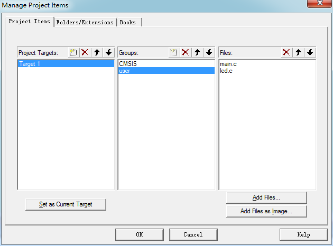Confirm with the OK button
Screen dimensions: 333x246
point(140,234)
